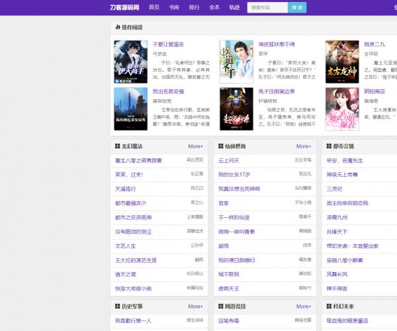This screenshot has width=397, height=331.
Task: Open the 莱莱，过来! book link
Action: 129,175
